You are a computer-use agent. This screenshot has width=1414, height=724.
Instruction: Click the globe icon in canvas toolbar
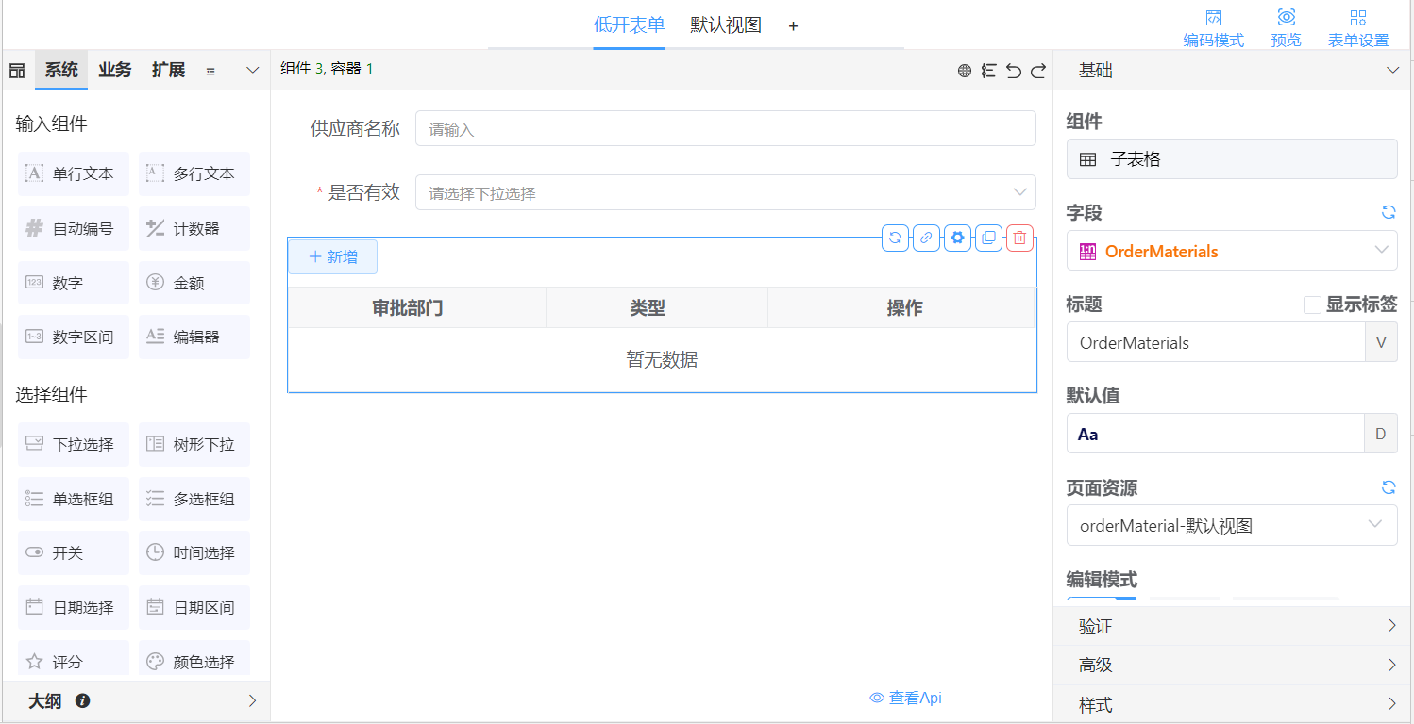965,71
